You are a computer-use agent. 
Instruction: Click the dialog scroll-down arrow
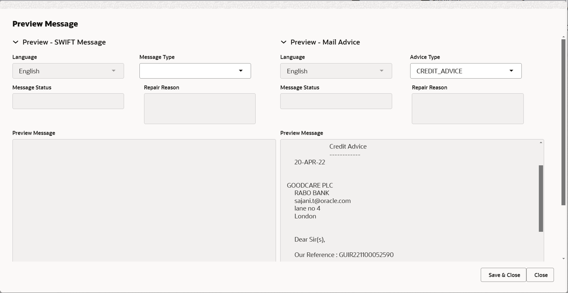tap(563, 259)
